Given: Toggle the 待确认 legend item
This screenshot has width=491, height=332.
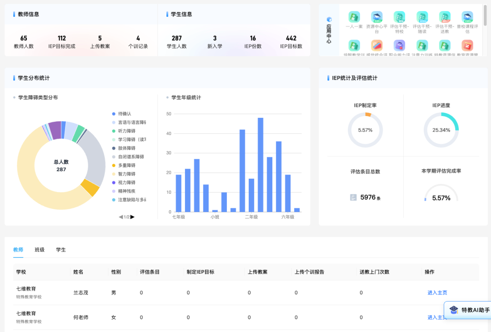Looking at the screenshot, I should 122,114.
